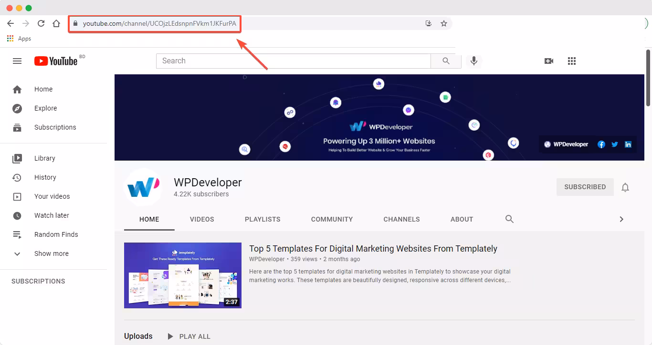Open WPDeveloper Twitter link in banner
Screen dimensions: 652x345
pos(615,144)
